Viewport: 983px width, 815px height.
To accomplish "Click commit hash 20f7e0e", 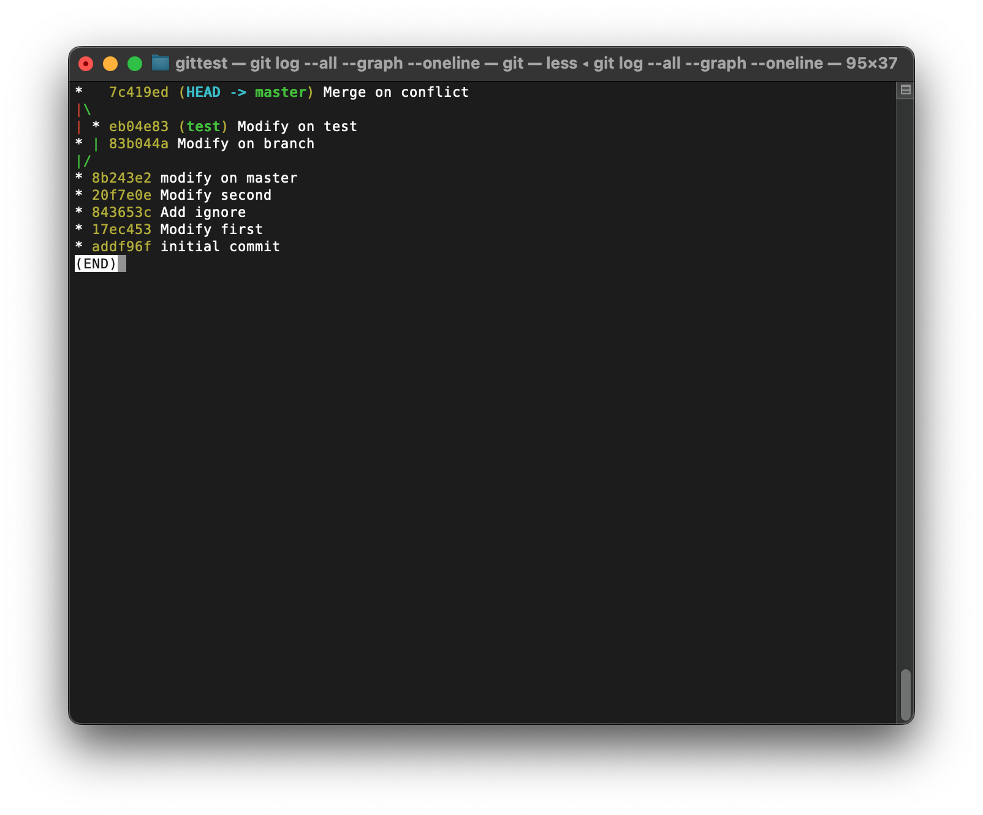I will [121, 195].
